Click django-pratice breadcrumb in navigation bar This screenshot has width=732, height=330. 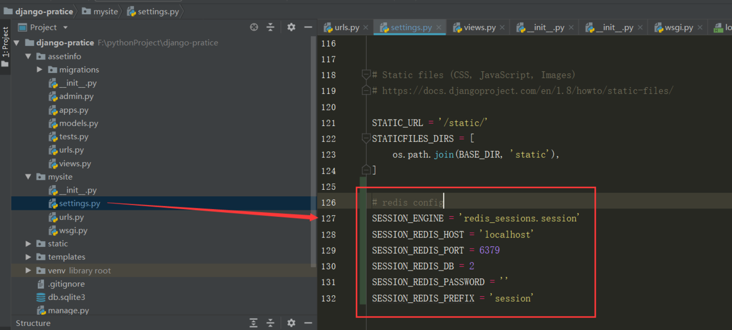click(38, 11)
